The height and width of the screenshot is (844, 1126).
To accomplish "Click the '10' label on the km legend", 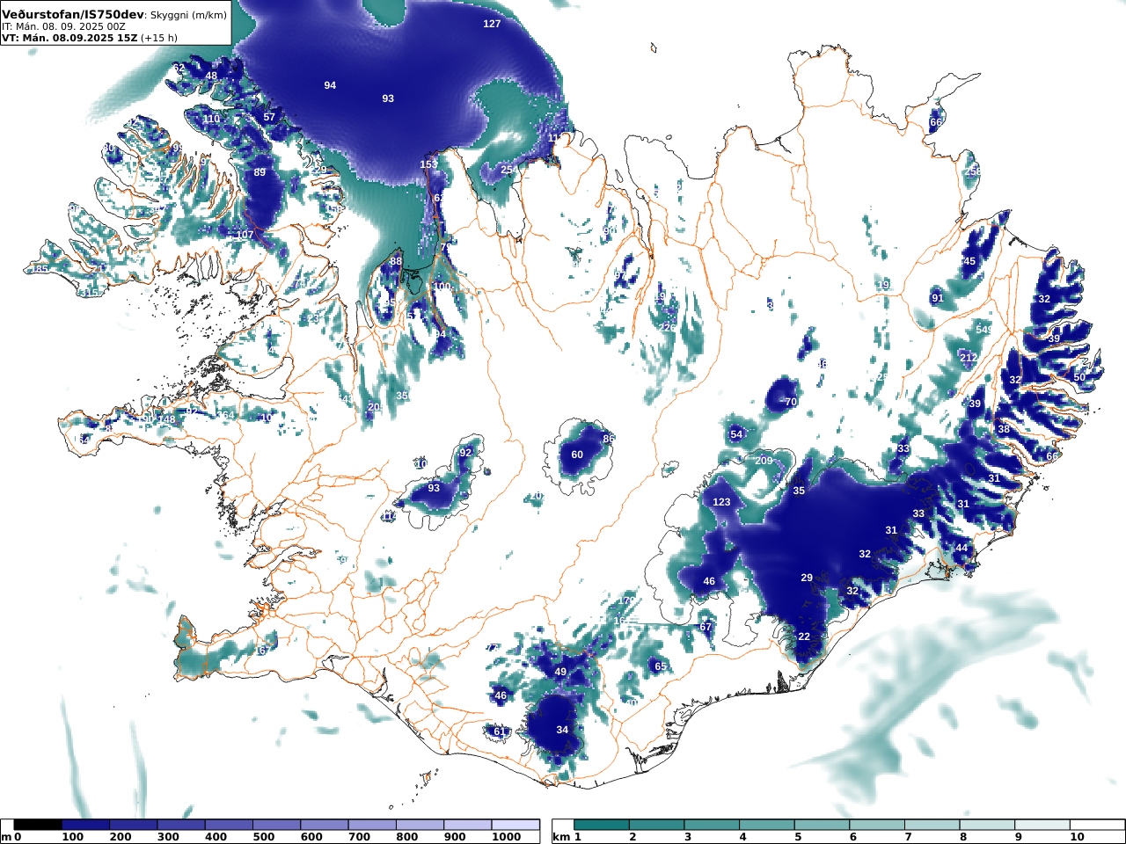I will coord(1078,837).
